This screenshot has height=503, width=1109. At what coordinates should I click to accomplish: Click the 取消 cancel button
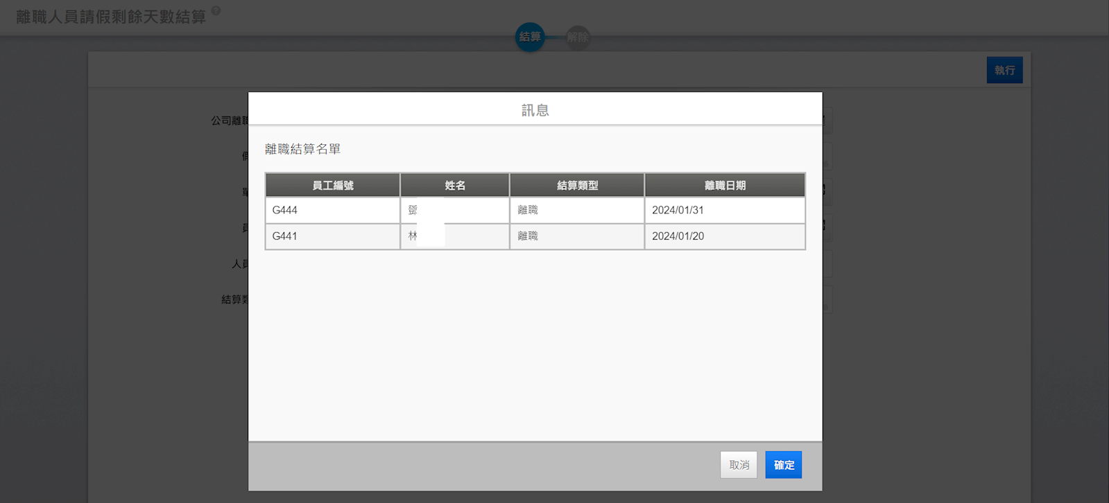point(739,465)
